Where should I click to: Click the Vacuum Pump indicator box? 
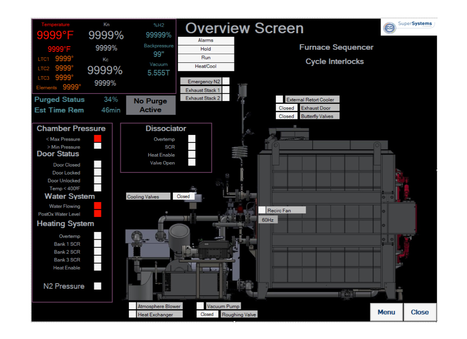[200, 306]
